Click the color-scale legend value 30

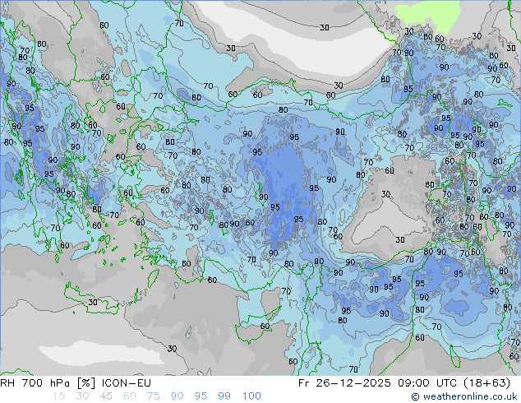[x=82, y=396]
